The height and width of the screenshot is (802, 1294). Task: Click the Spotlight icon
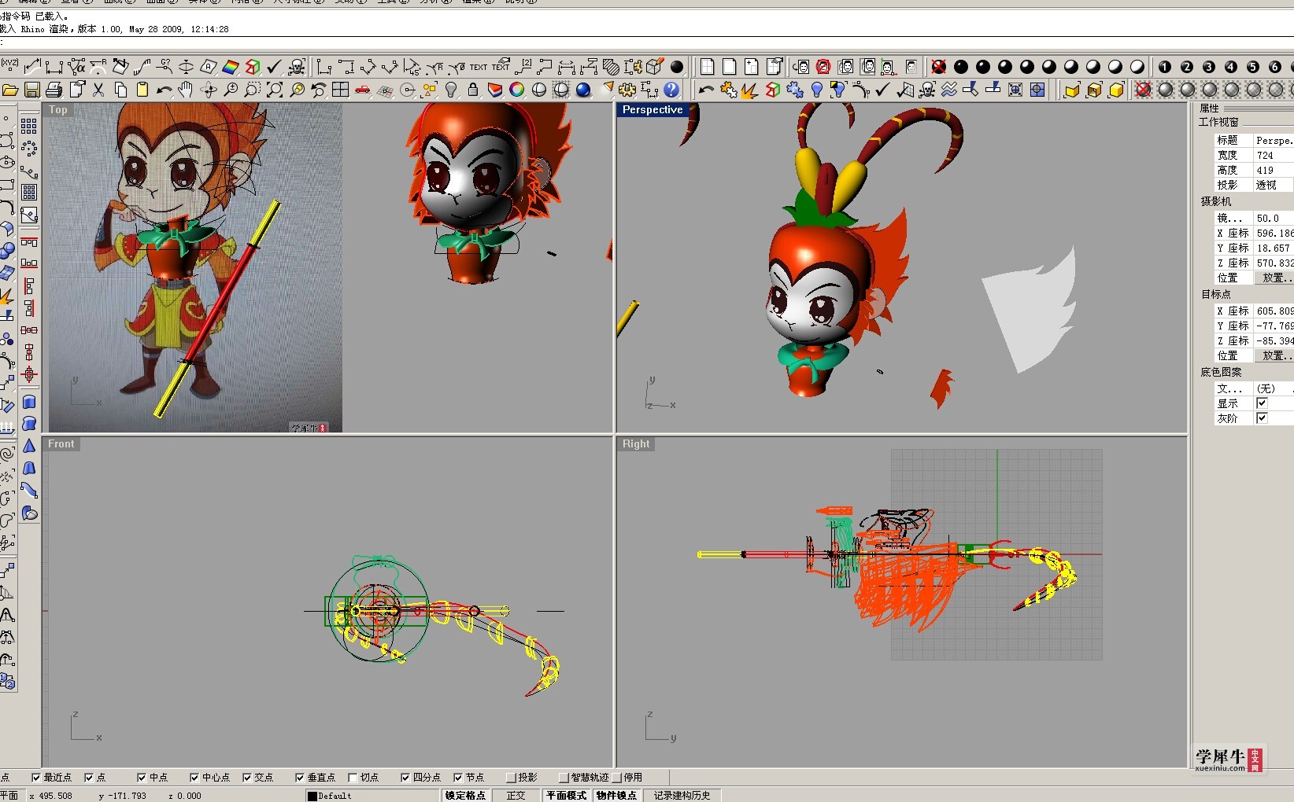click(608, 88)
